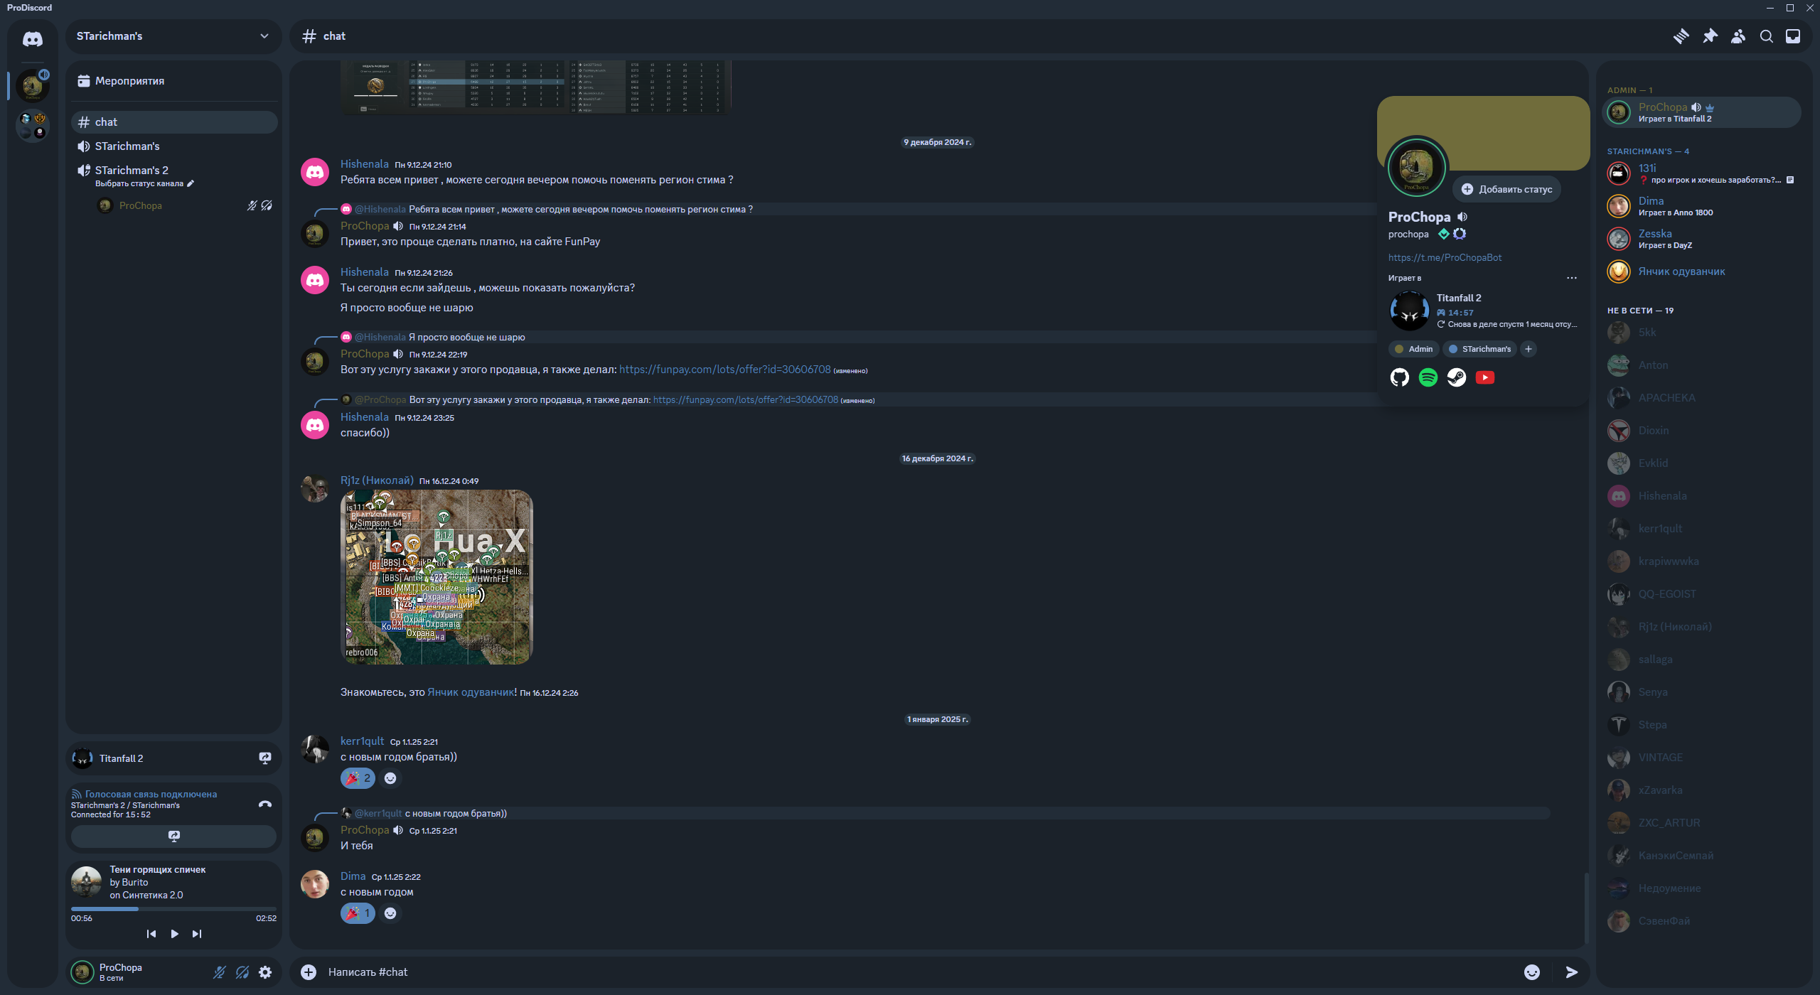Start screen sharing in the voice panel
Viewport: 1820px width, 995px height.
click(x=173, y=837)
